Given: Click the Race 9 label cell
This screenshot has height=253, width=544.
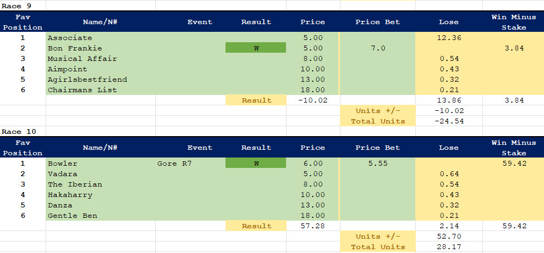Looking at the screenshot, I should [17, 5].
